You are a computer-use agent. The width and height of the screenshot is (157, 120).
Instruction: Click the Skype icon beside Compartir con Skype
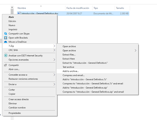[6, 34]
